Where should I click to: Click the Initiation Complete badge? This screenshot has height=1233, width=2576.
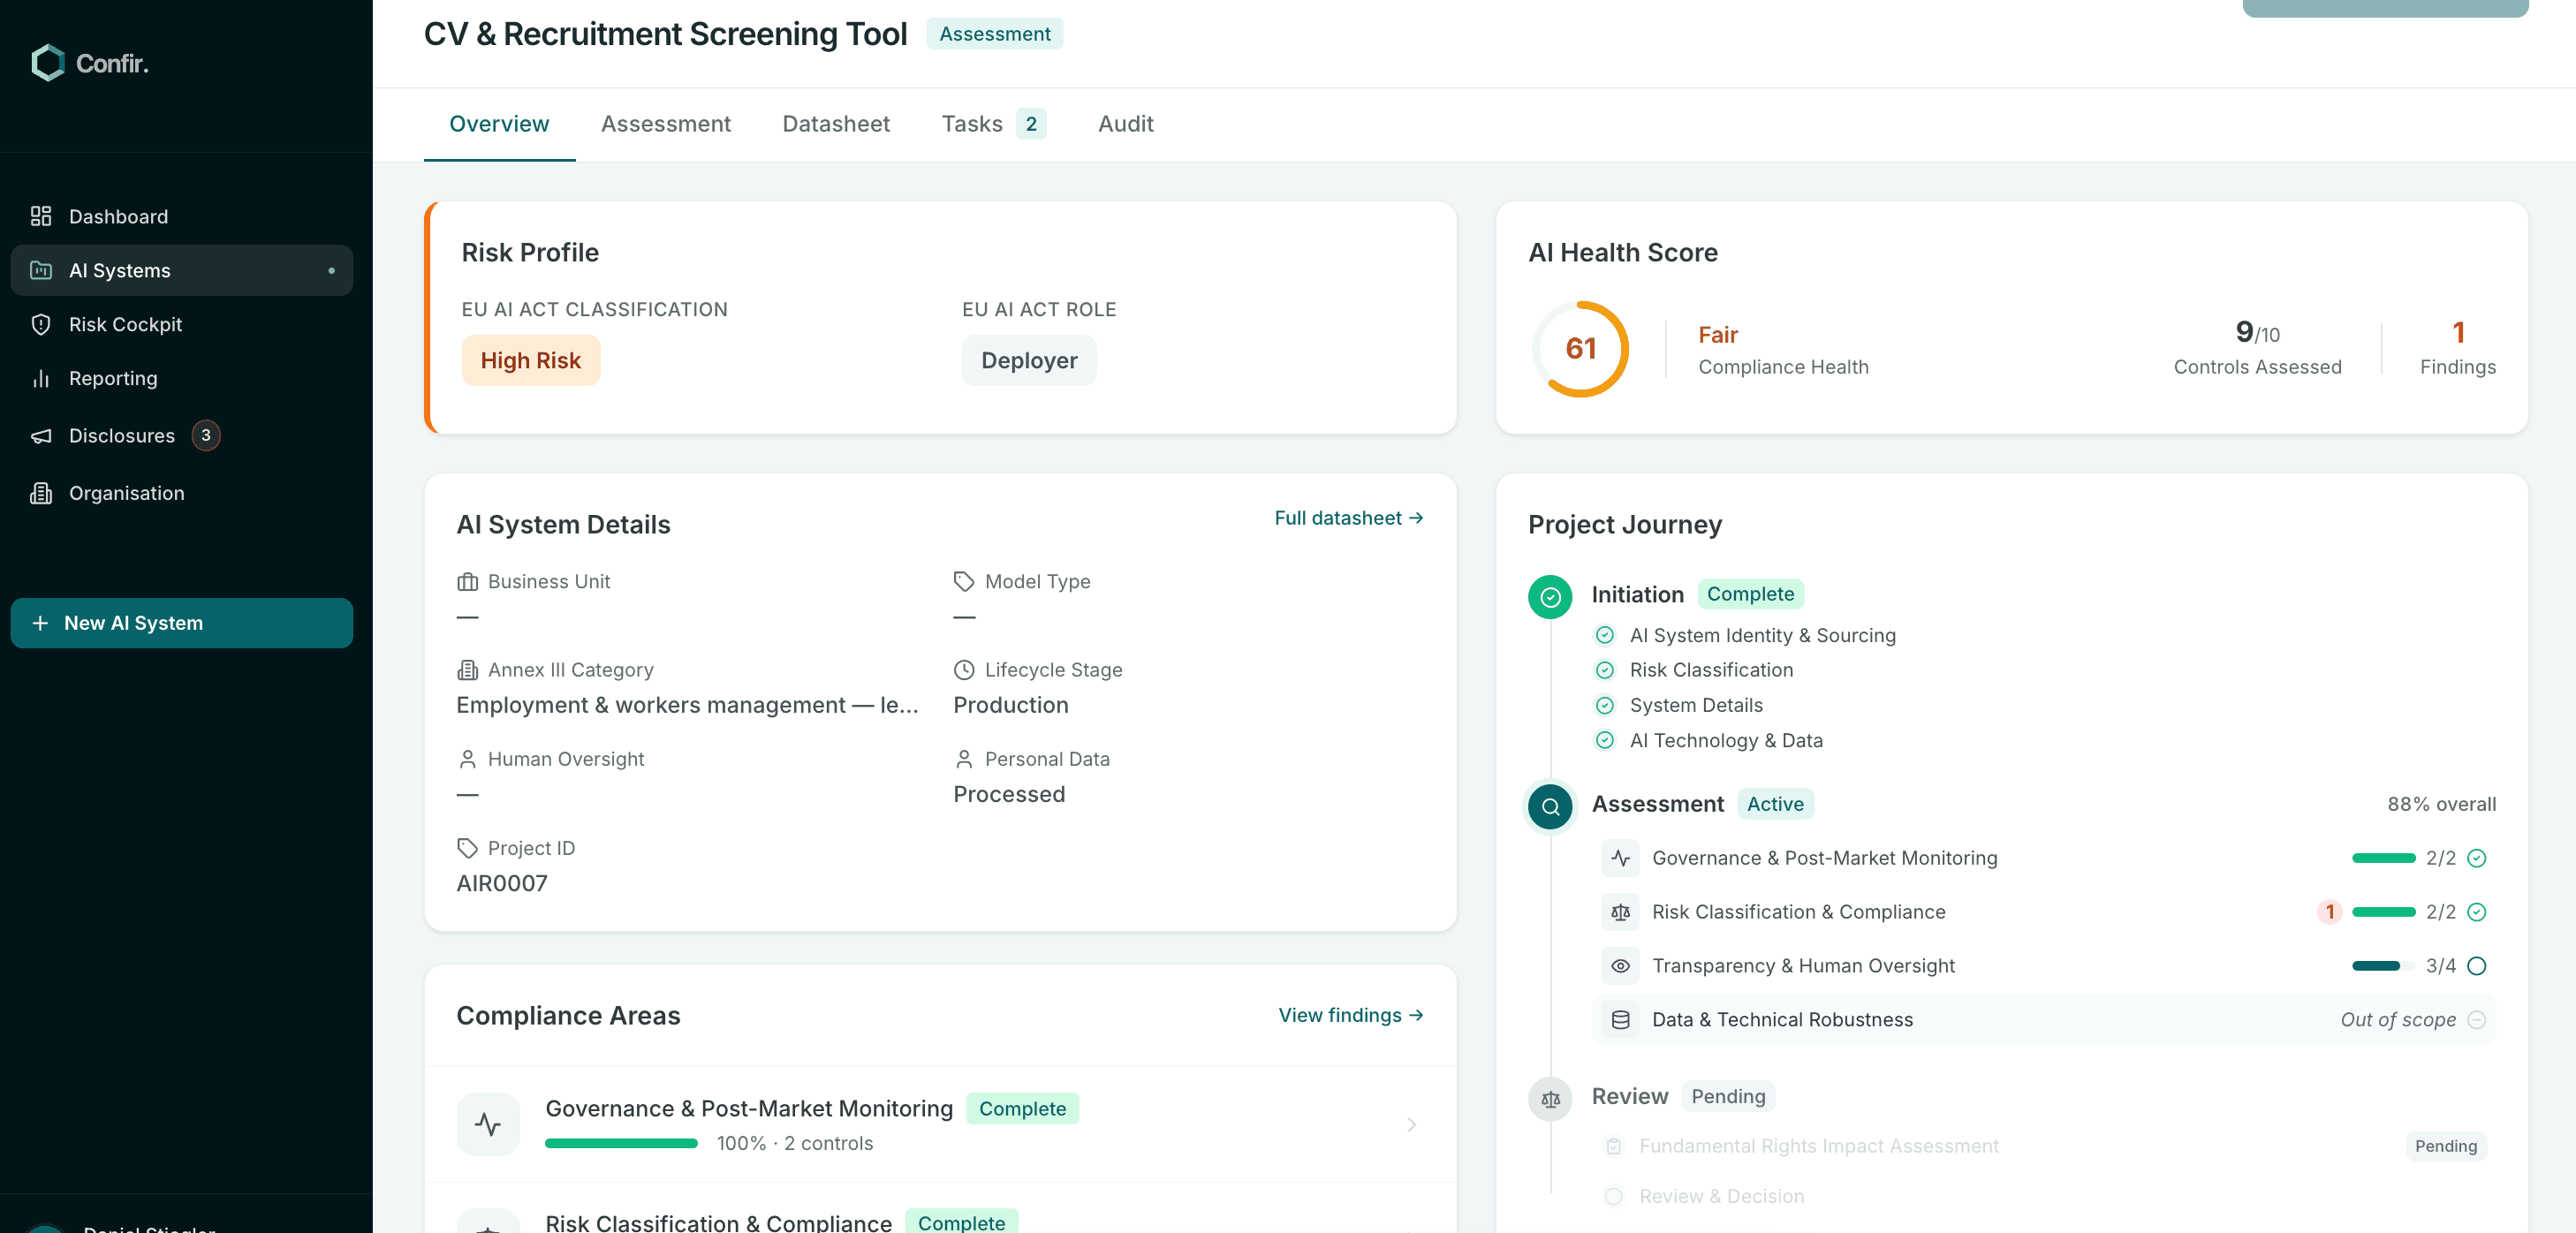pyautogui.click(x=1750, y=594)
